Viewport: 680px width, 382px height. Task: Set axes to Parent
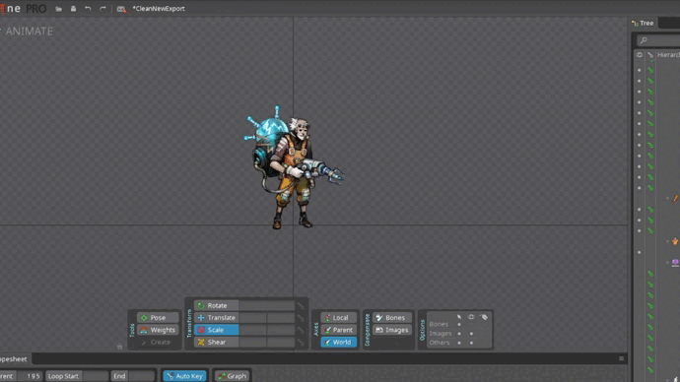pyautogui.click(x=339, y=330)
